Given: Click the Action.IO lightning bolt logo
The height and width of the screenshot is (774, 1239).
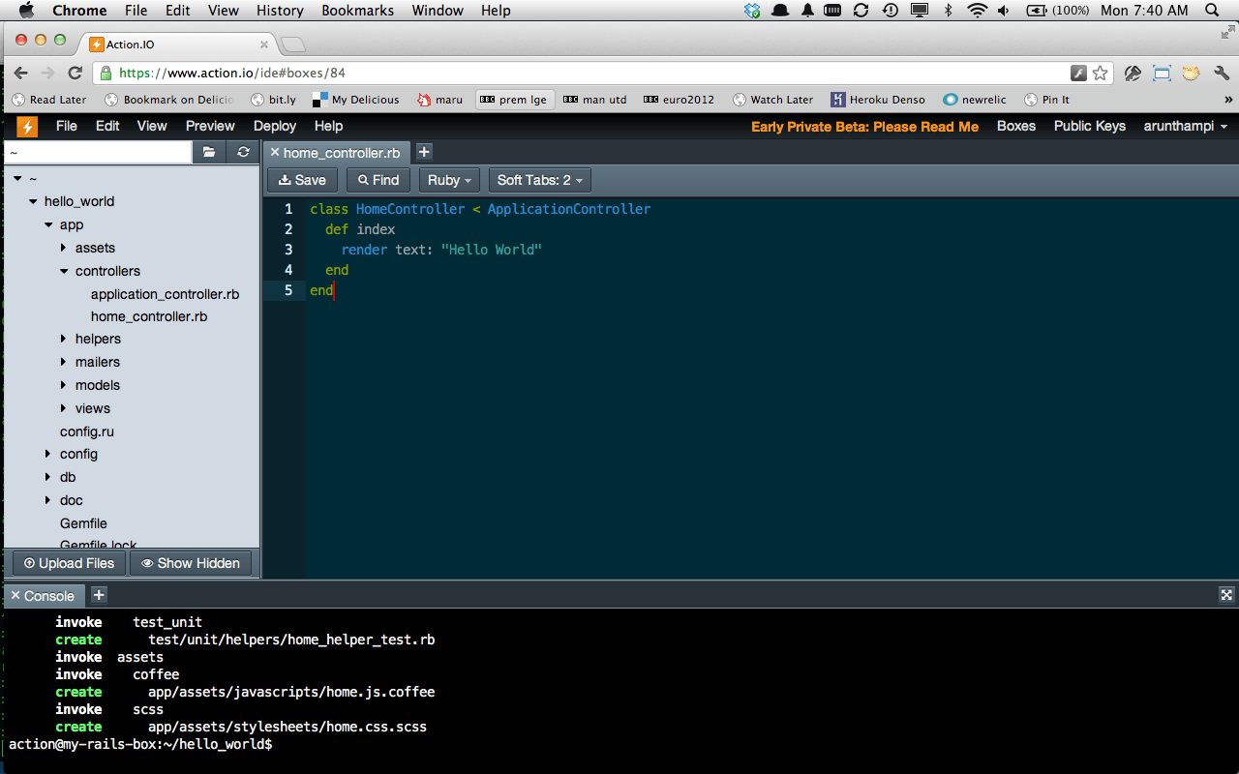Looking at the screenshot, I should 27,127.
